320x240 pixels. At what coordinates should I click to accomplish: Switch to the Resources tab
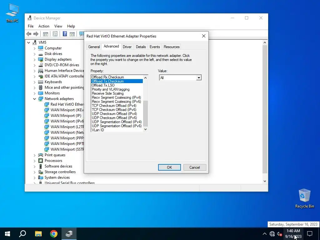172,47
